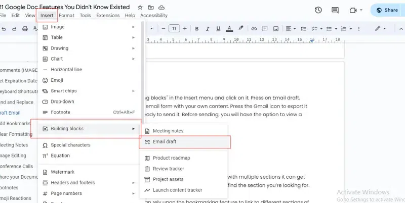This screenshot has width=405, height=203.
Task: Click the three-dot more toolbar options
Action: [x=358, y=29]
